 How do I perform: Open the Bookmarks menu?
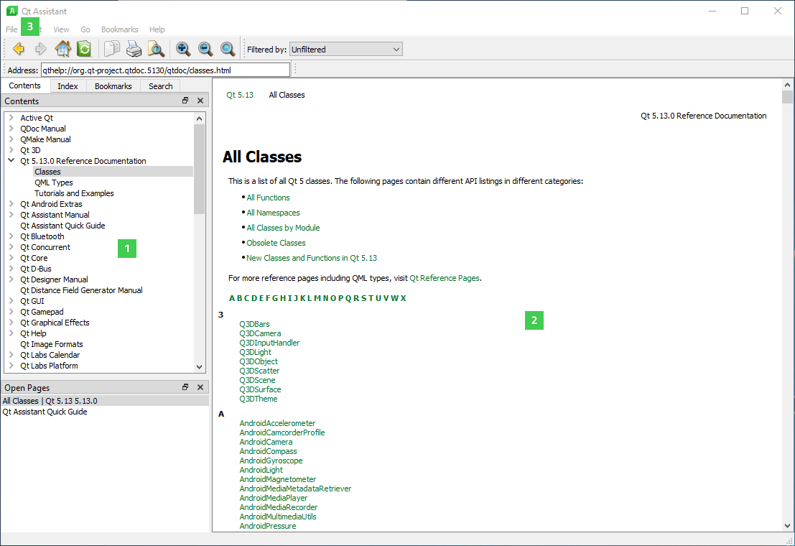coord(119,29)
